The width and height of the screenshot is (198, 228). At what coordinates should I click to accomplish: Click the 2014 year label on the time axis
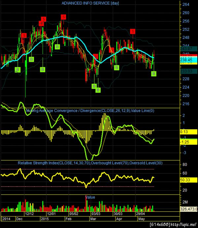coord(6,219)
